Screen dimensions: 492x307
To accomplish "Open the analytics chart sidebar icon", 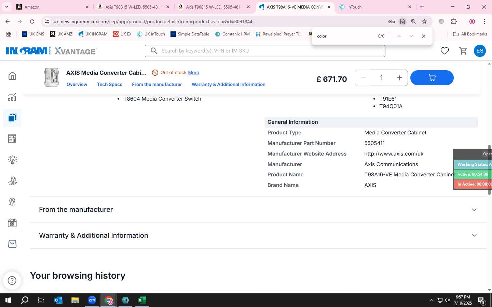I will coord(12,97).
